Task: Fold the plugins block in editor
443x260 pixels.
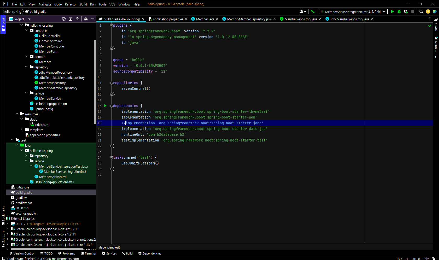Action: 112,26
